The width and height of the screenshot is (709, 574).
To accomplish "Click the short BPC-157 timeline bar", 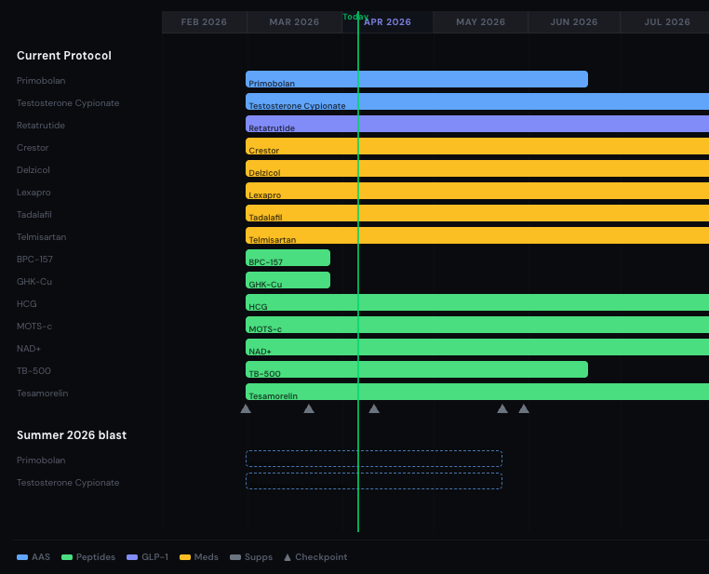I will click(x=288, y=258).
